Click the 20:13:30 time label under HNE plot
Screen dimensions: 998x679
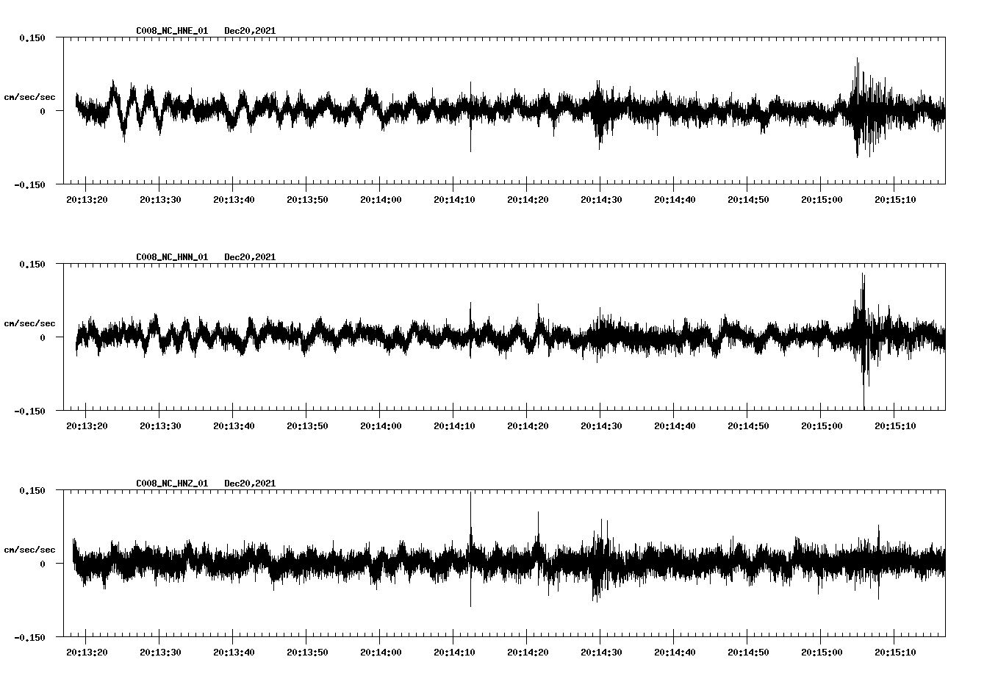click(x=160, y=200)
